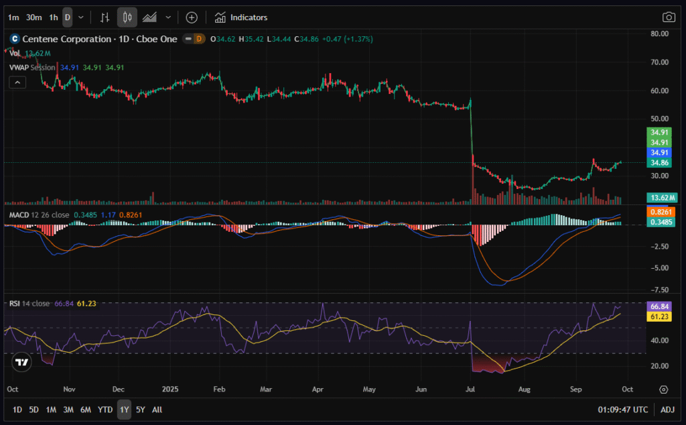Toggle the D daily interval button

click(x=67, y=17)
